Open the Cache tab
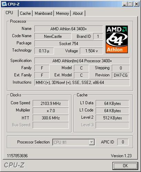Viewport: 141px width, 172px height. click(x=25, y=13)
